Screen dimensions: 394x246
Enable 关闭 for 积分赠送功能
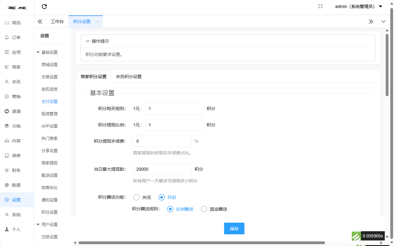click(x=136, y=197)
